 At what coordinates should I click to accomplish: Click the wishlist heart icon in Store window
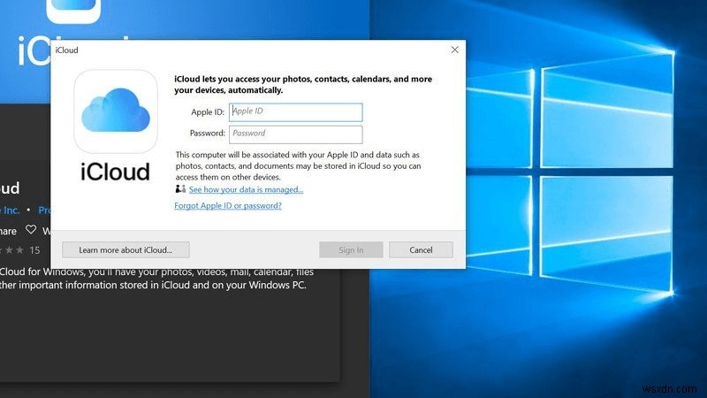[x=31, y=230]
